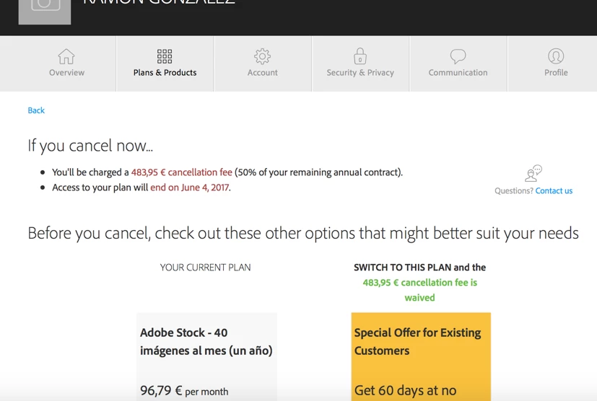Image resolution: width=597 pixels, height=401 pixels.
Task: Click the Contact us link
Action: pyautogui.click(x=554, y=190)
